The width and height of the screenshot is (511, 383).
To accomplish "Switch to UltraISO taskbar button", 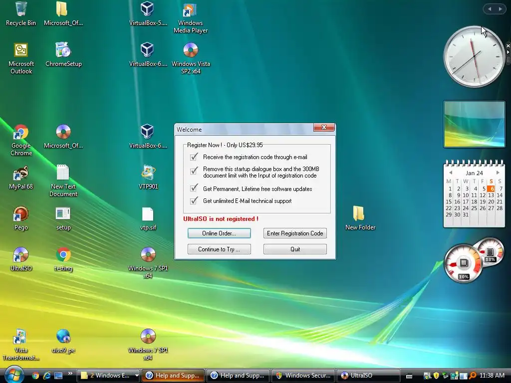I will tap(368, 376).
